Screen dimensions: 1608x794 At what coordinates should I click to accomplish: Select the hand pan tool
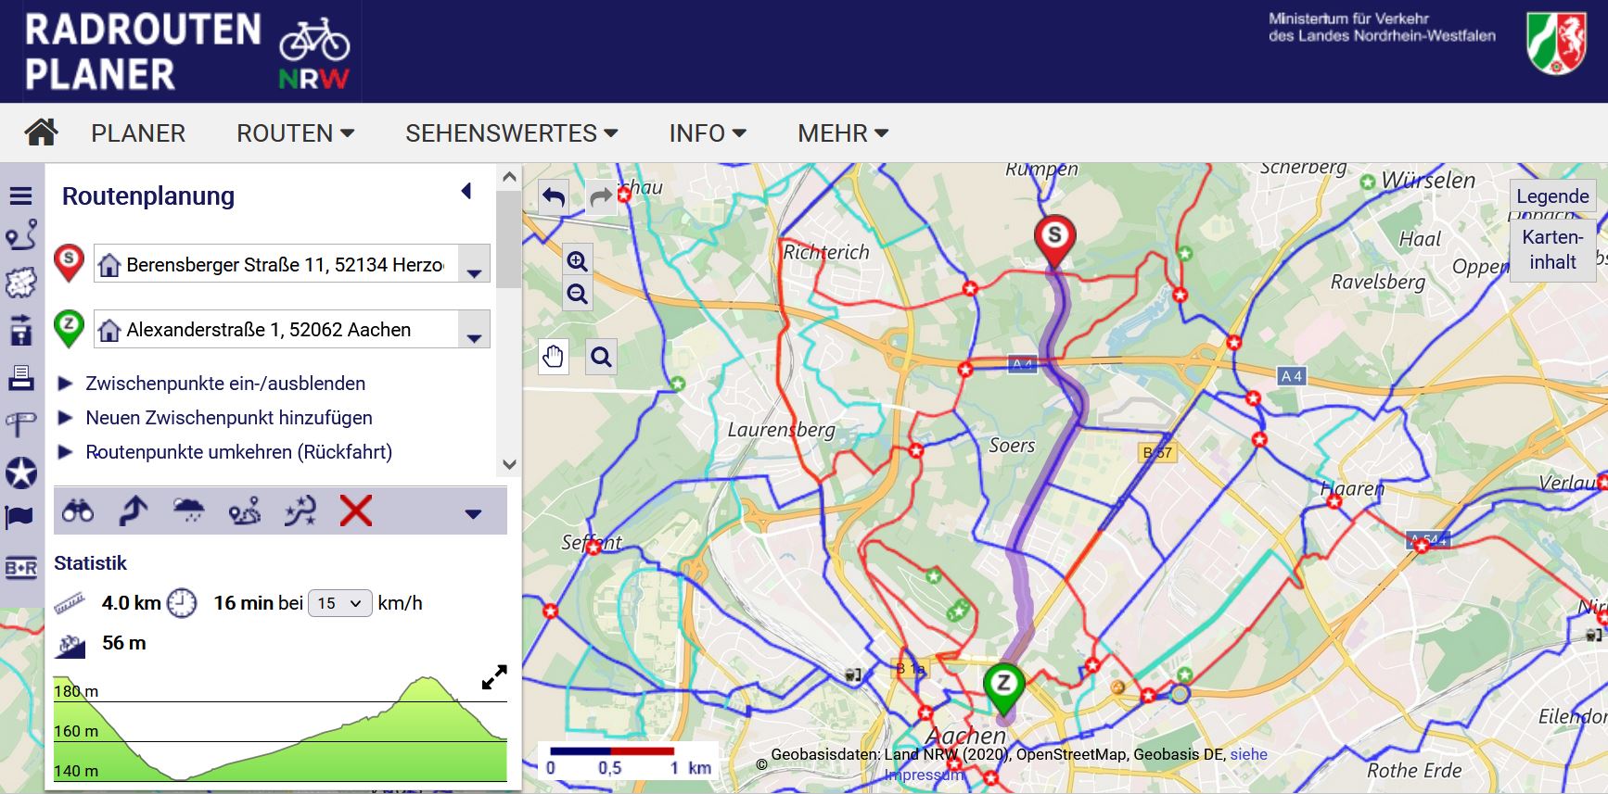(554, 356)
